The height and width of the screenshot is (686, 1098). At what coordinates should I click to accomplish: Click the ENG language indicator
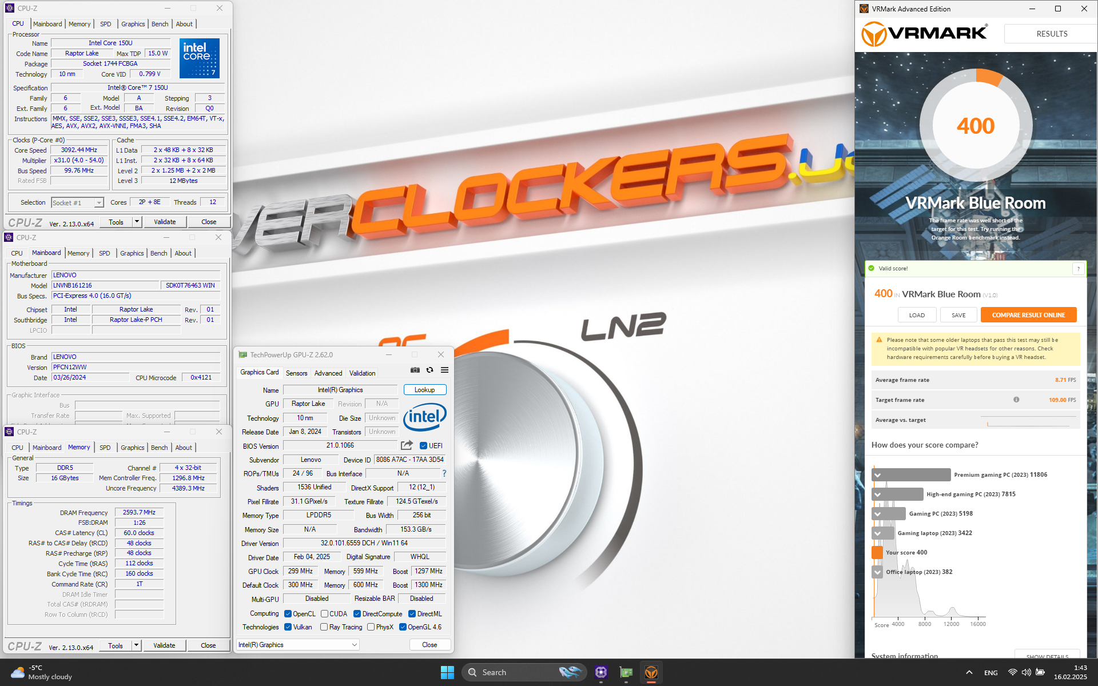tap(991, 672)
